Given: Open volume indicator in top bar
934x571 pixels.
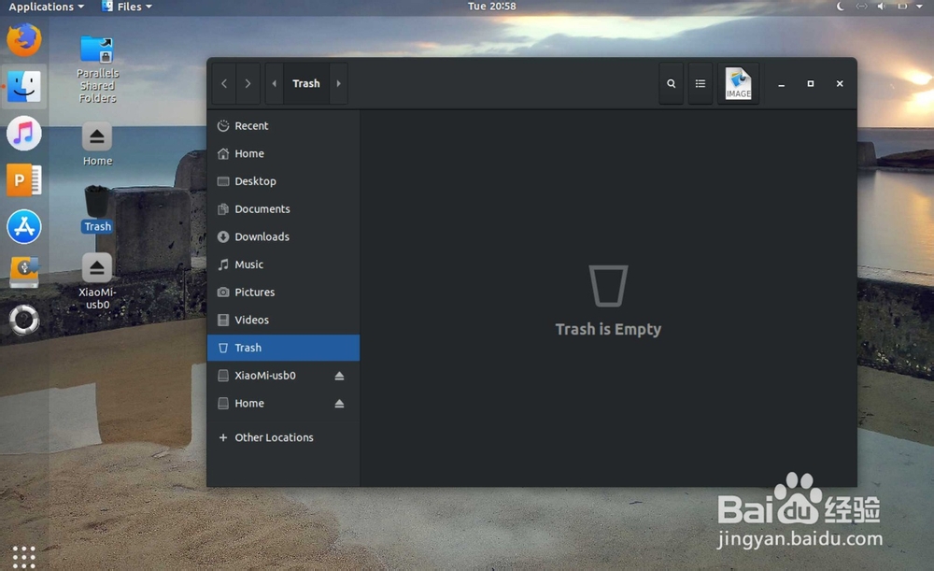Looking at the screenshot, I should tap(882, 7).
